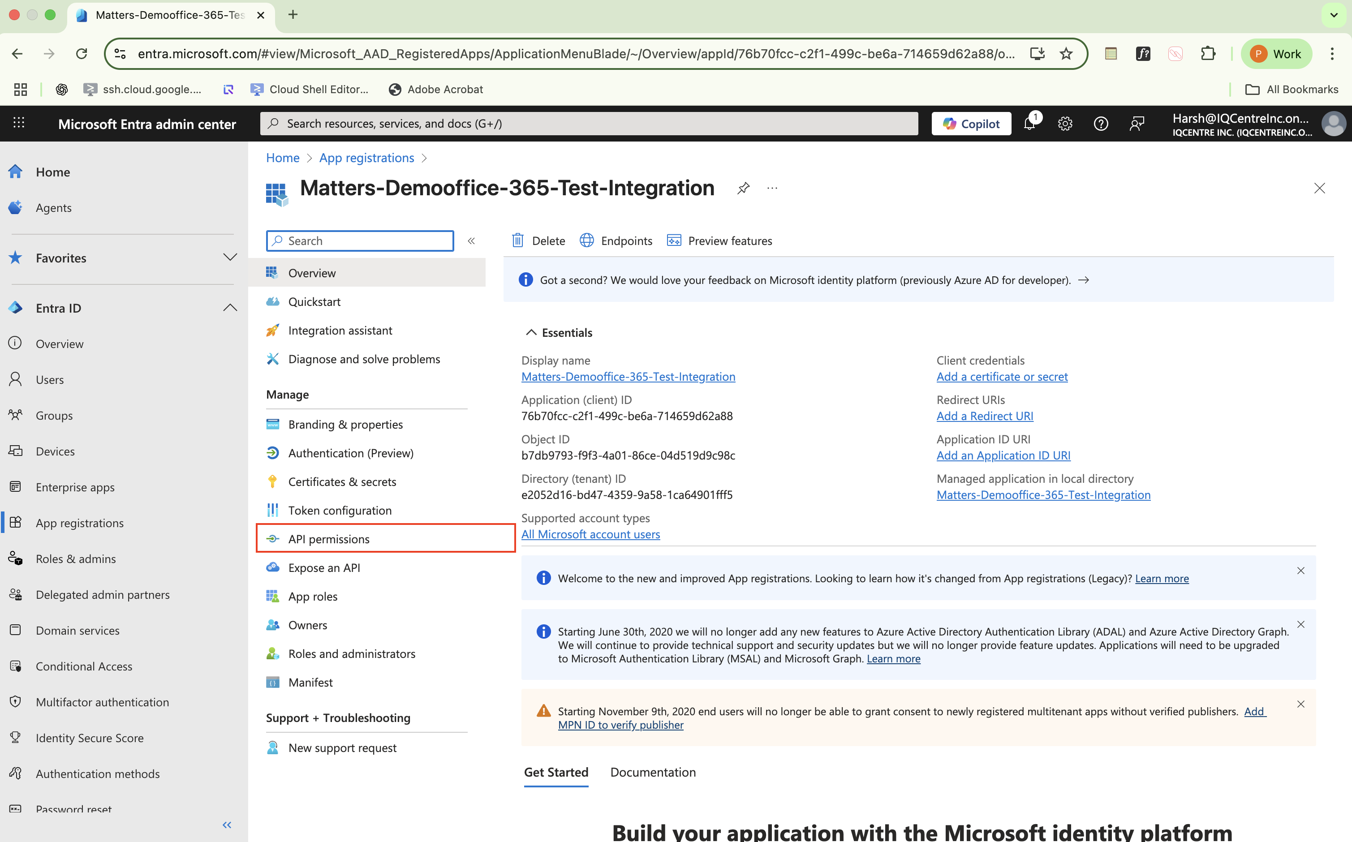1352x842 pixels.
Task: Collapse the Entra ID section
Action: tap(230, 307)
